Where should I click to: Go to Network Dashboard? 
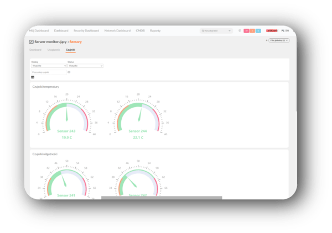(117, 30)
